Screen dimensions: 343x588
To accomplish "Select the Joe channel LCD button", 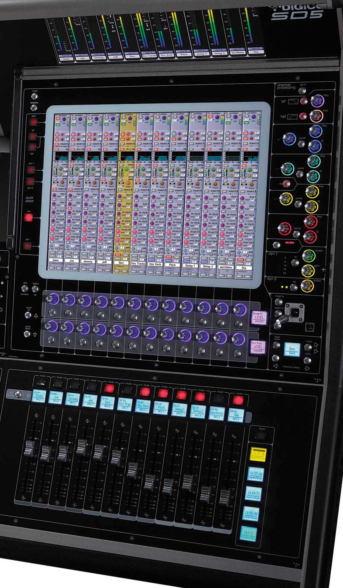I will [56, 398].
